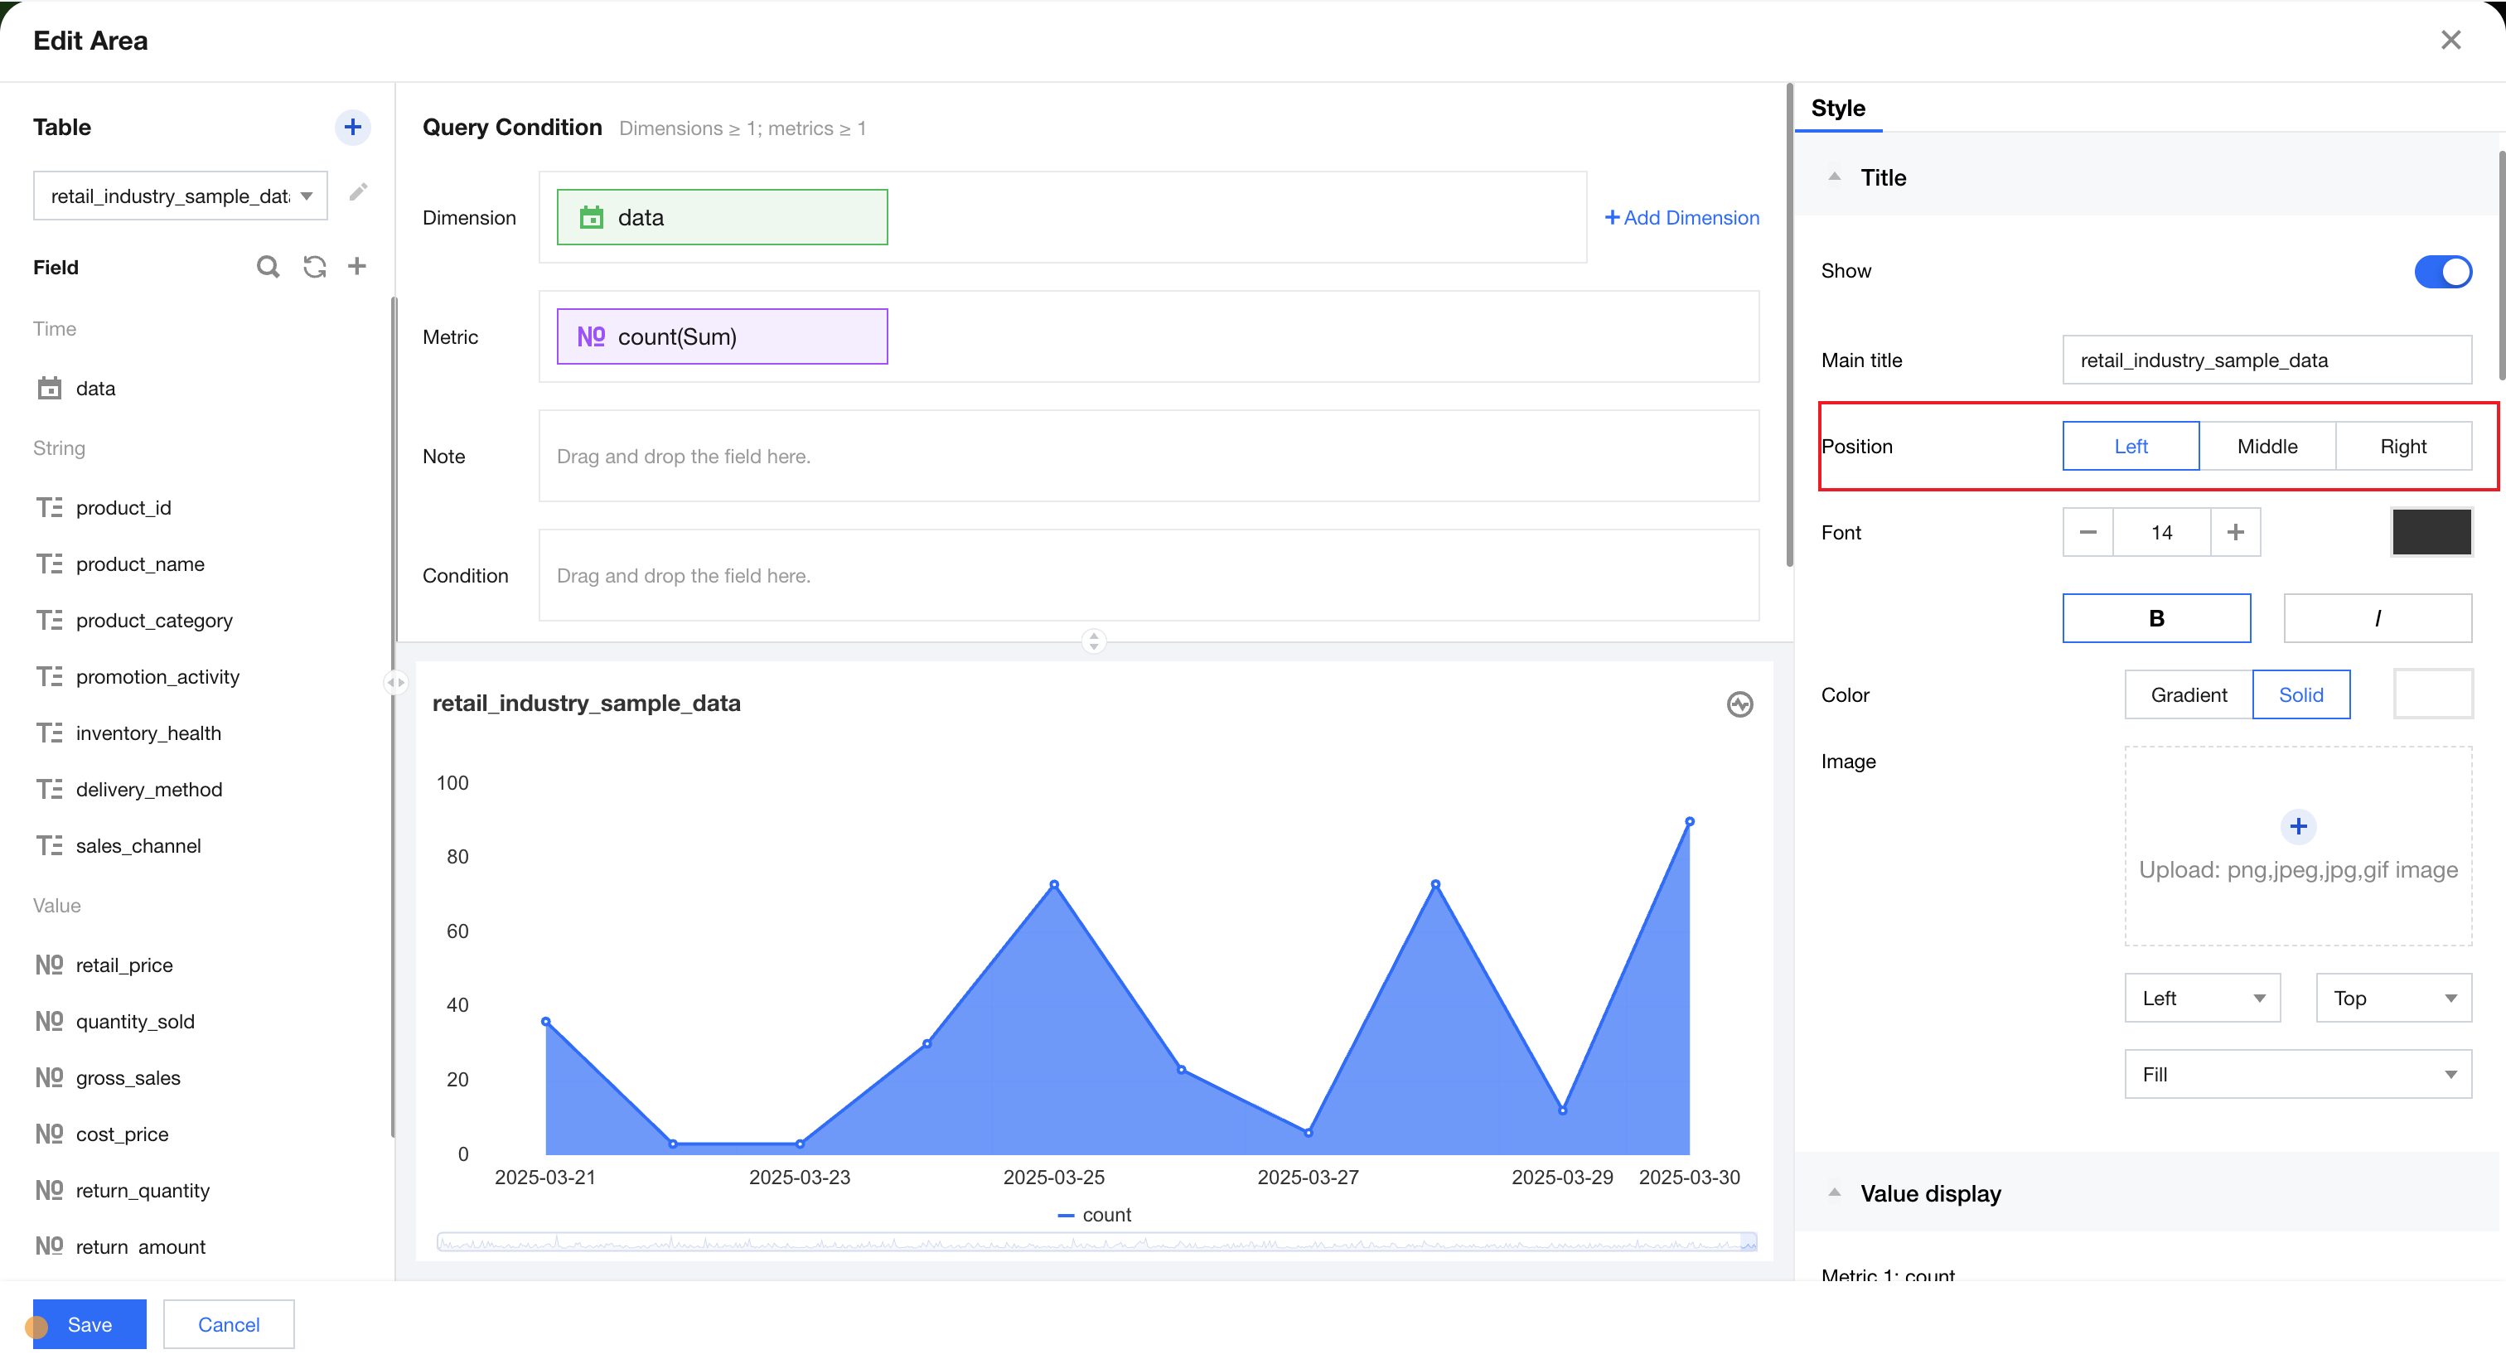This screenshot has width=2506, height=1364.
Task: Choose Gradient color mode
Action: [x=2188, y=694]
